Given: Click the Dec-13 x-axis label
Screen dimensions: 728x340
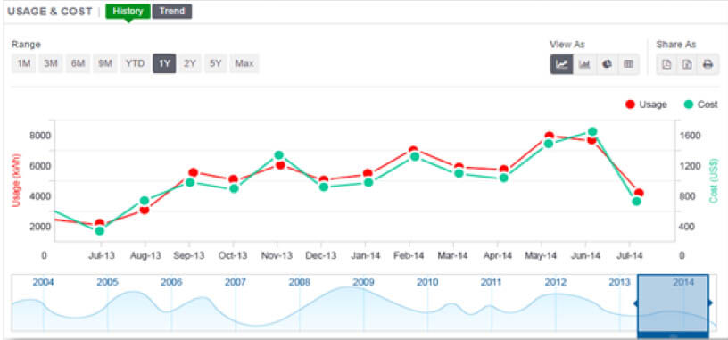Looking at the screenshot, I should point(321,255).
